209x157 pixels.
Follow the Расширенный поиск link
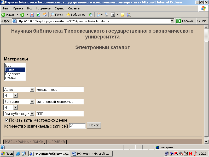24,141
